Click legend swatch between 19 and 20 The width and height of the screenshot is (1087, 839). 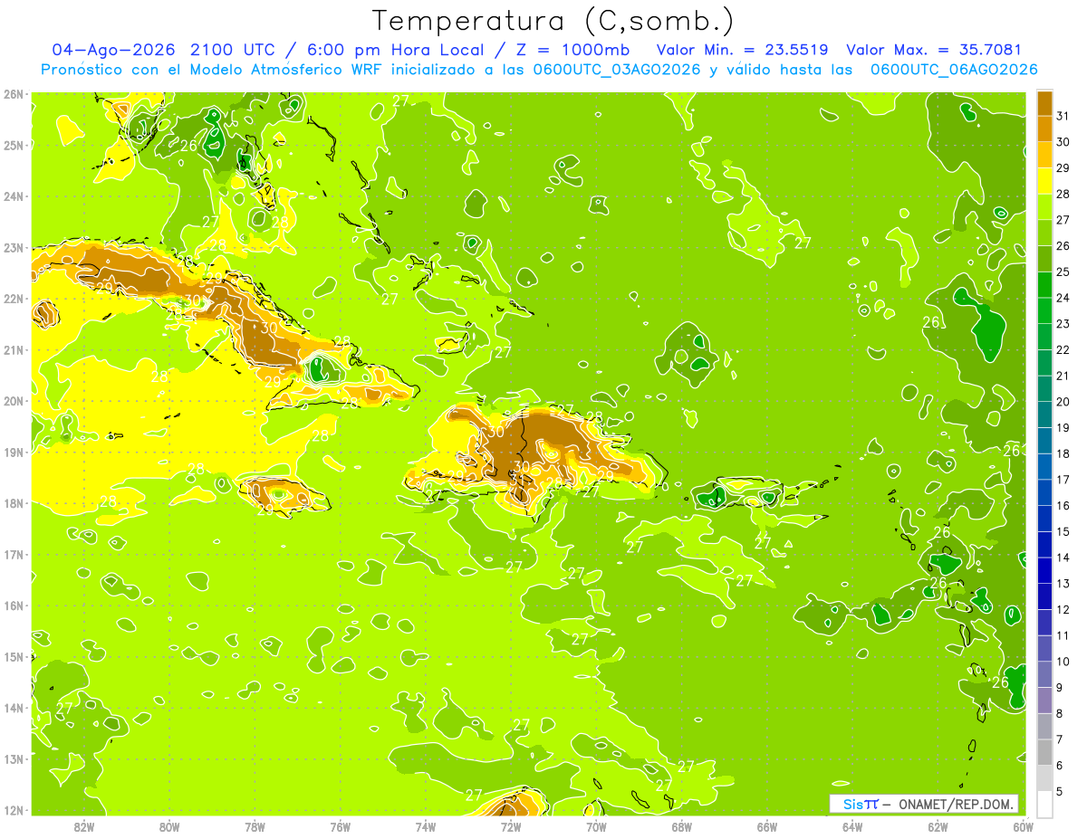click(x=1044, y=415)
